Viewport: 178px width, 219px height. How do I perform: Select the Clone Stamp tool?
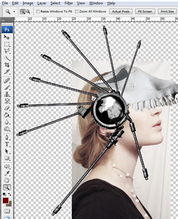click(x=7, y=94)
